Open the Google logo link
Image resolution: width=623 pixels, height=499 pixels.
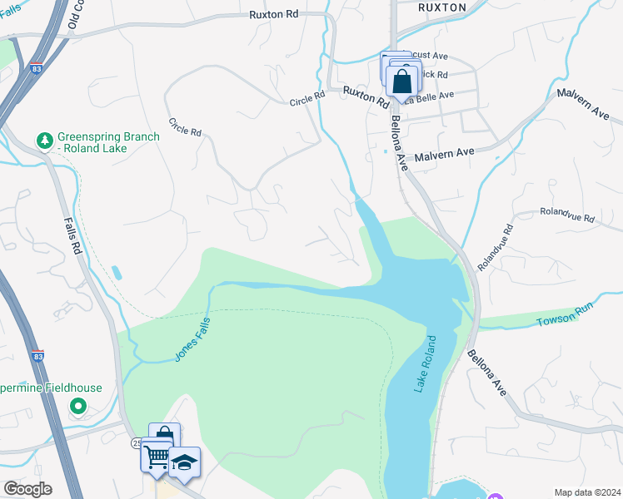27,489
